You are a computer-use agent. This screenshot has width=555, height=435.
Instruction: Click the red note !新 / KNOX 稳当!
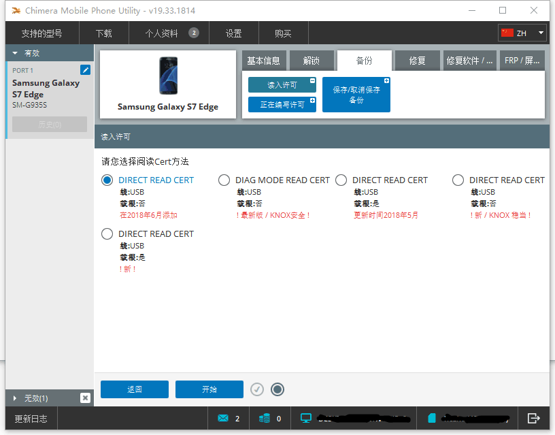(x=501, y=215)
